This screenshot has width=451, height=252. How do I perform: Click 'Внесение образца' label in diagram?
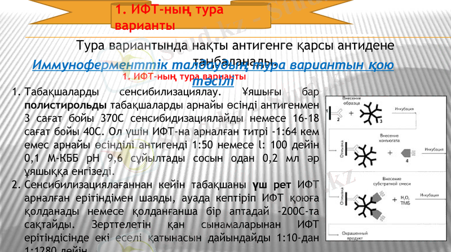point(351,101)
